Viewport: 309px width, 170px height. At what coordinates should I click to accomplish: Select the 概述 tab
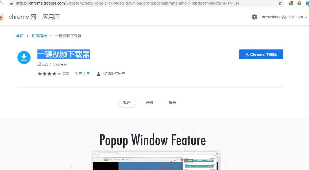tap(127, 102)
